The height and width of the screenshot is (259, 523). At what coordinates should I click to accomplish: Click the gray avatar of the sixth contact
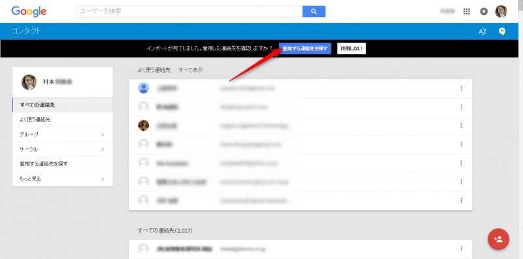point(143,182)
